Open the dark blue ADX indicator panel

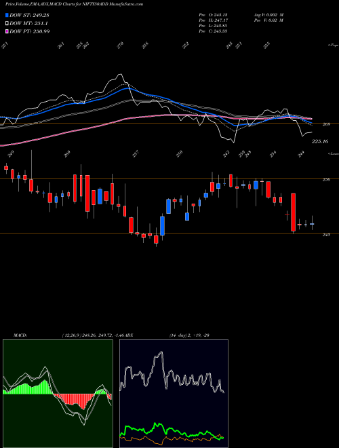click(x=174, y=394)
